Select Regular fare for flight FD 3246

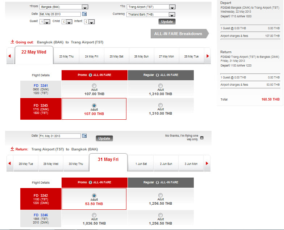160,215
